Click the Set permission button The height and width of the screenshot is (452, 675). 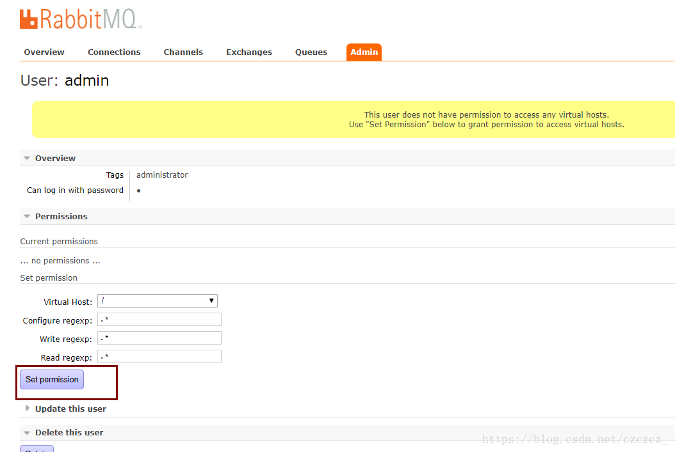coord(52,379)
